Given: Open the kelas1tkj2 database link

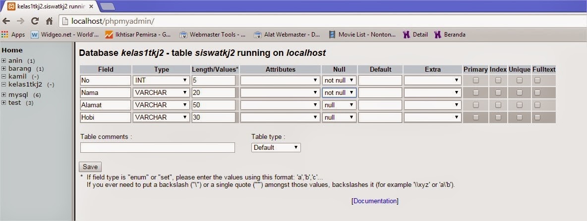Looking at the screenshot, I should pos(25,85).
